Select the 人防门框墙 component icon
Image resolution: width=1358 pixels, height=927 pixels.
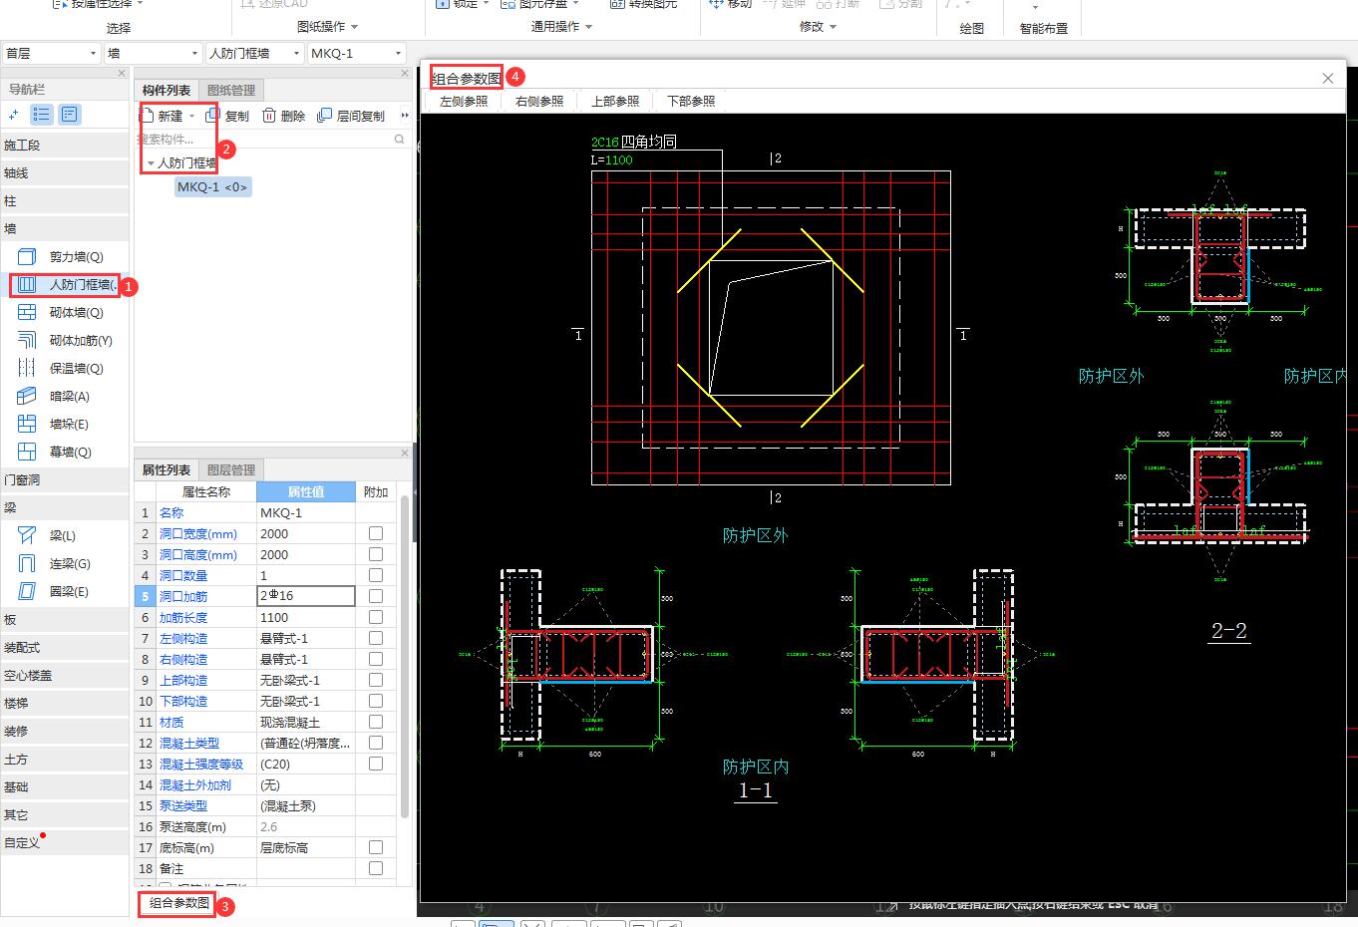tap(27, 285)
